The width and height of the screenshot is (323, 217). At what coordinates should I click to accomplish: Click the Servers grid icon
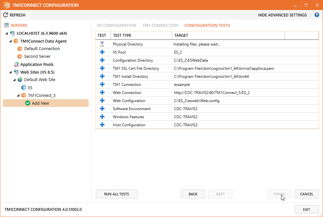coord(6,25)
